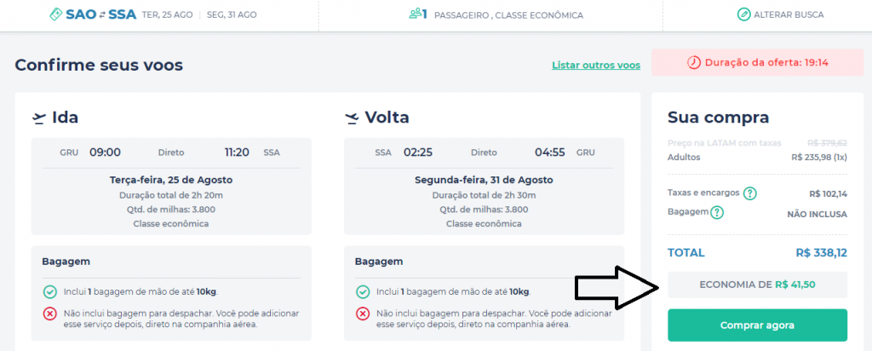Click Ida red X for checked baggage
This screenshot has height=351, width=872.
tap(49, 314)
